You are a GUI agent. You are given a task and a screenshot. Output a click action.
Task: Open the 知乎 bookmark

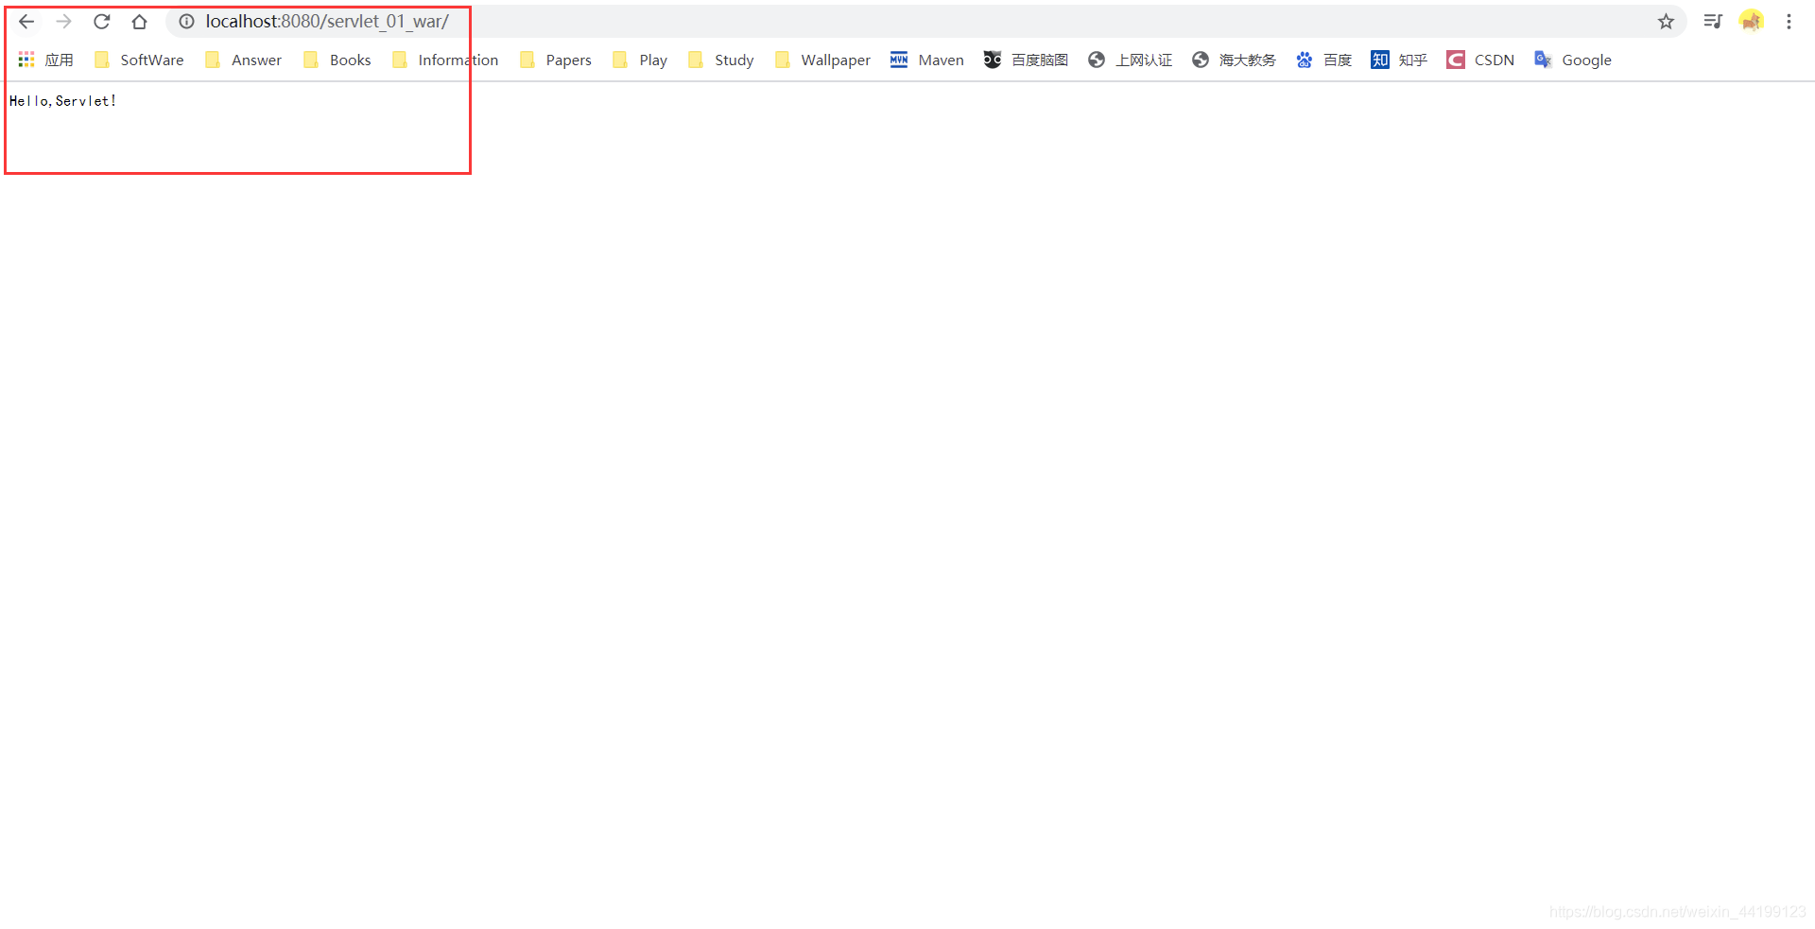[1399, 60]
